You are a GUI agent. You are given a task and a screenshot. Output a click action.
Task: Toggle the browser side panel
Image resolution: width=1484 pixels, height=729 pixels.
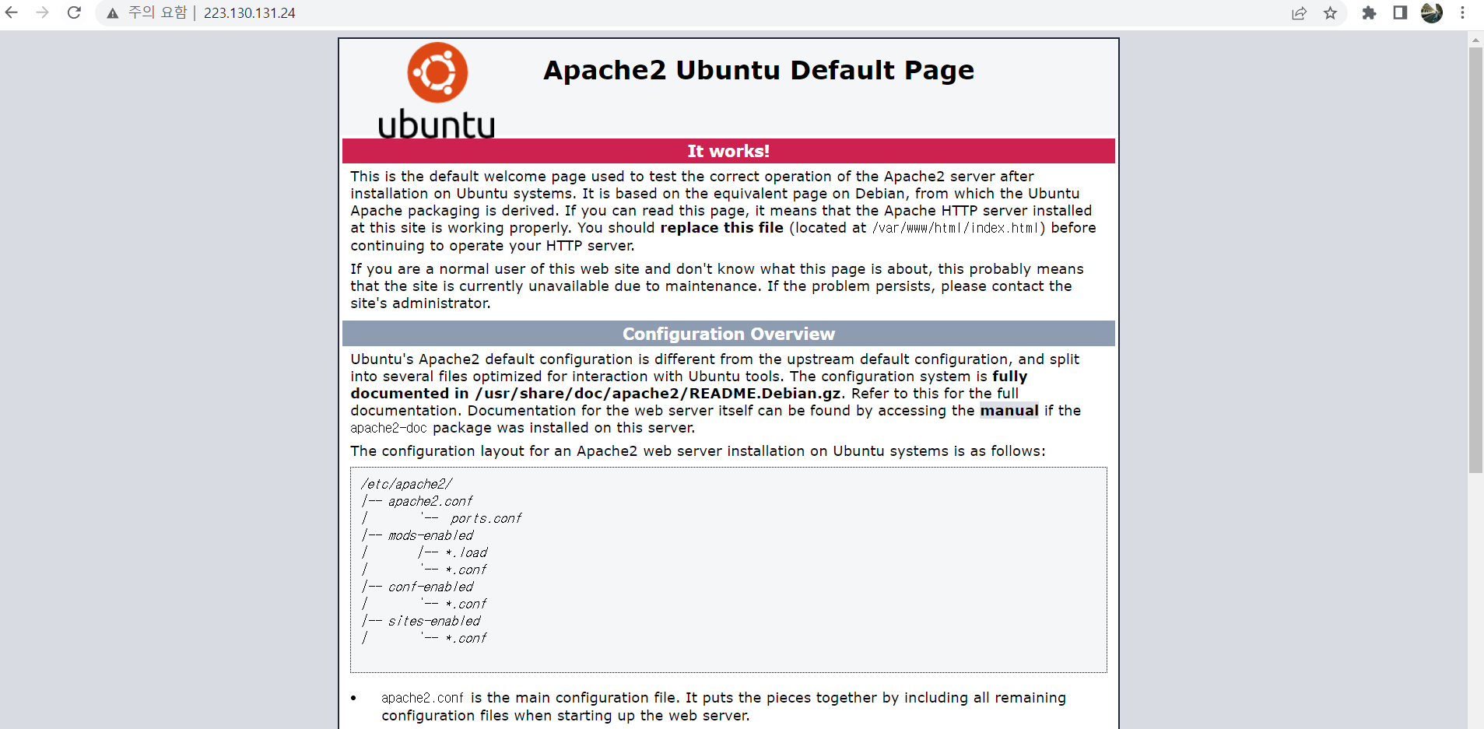click(x=1400, y=12)
